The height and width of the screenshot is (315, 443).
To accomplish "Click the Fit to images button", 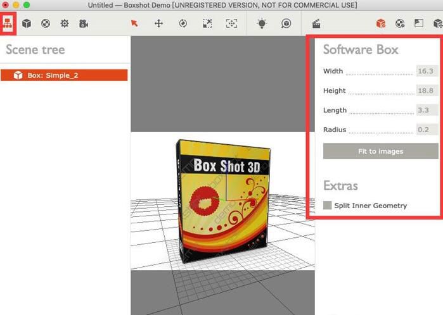I will click(x=380, y=151).
